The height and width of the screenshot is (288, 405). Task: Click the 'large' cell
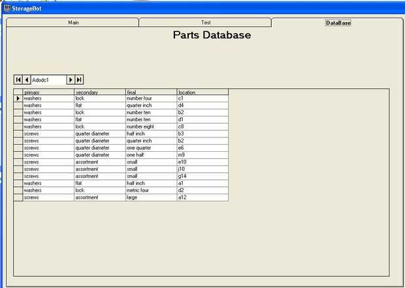click(151, 197)
